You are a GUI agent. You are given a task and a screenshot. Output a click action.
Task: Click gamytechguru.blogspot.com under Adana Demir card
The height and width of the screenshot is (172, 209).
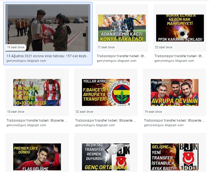tap(117, 61)
